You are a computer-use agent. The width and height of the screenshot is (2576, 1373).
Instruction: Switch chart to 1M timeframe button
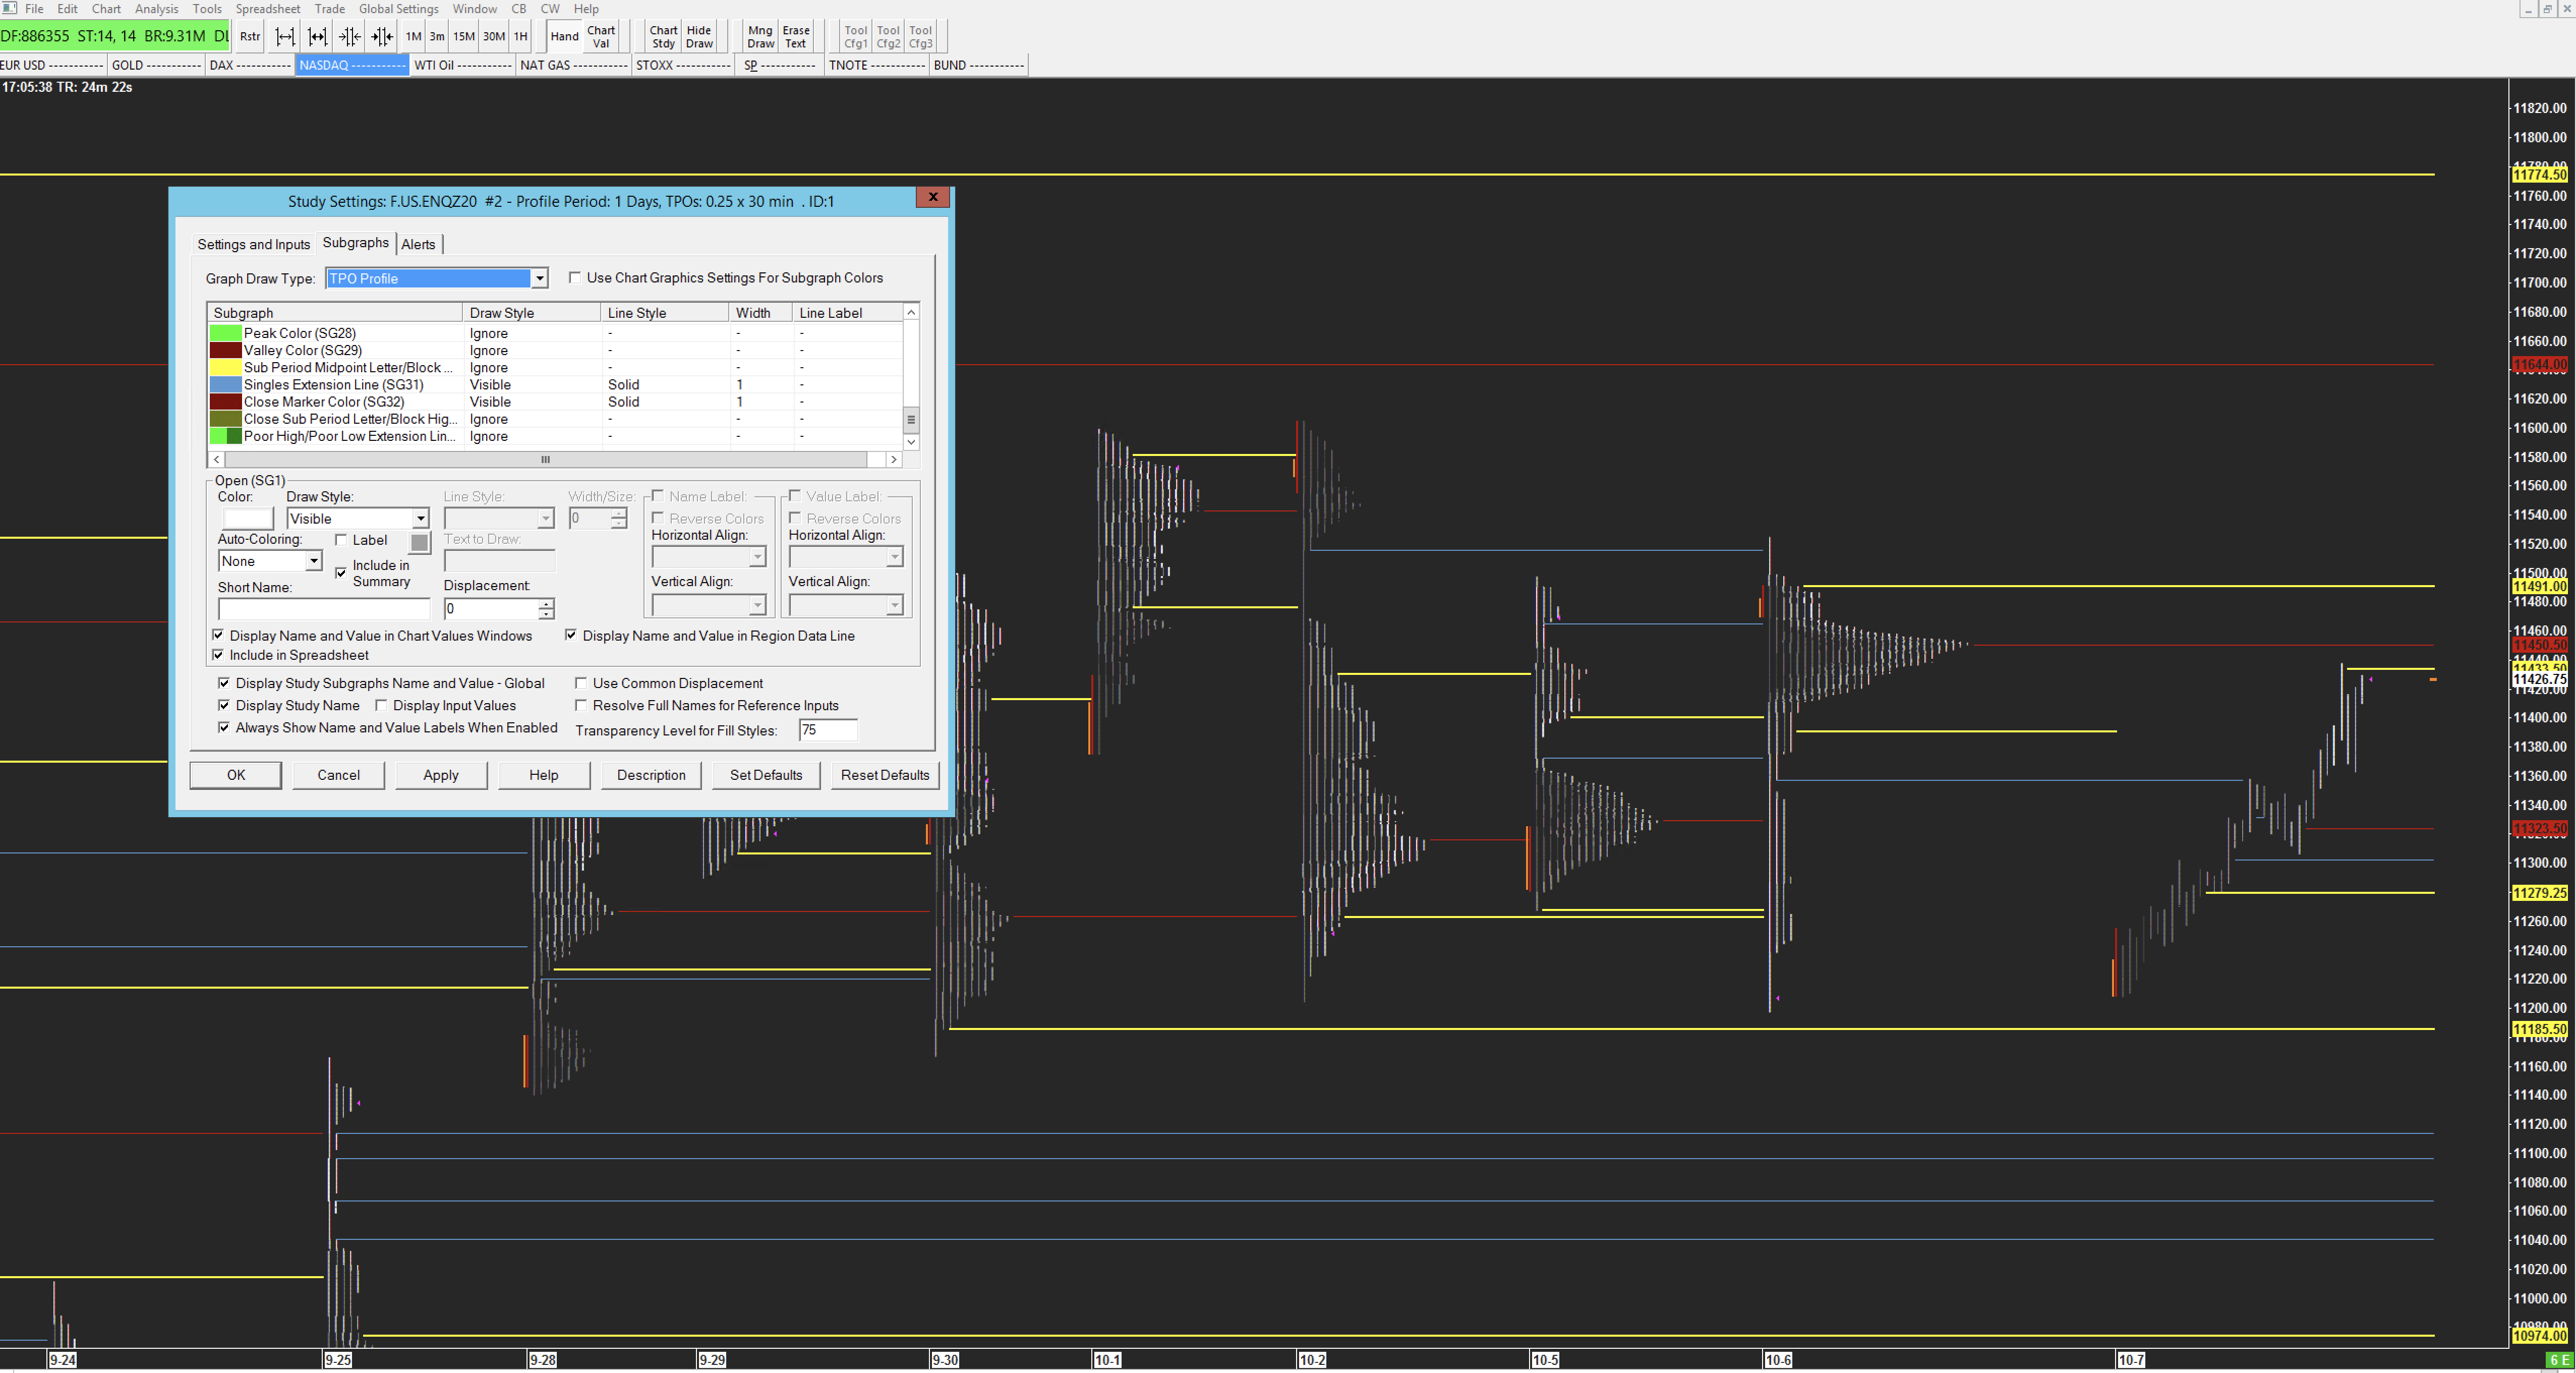413,36
